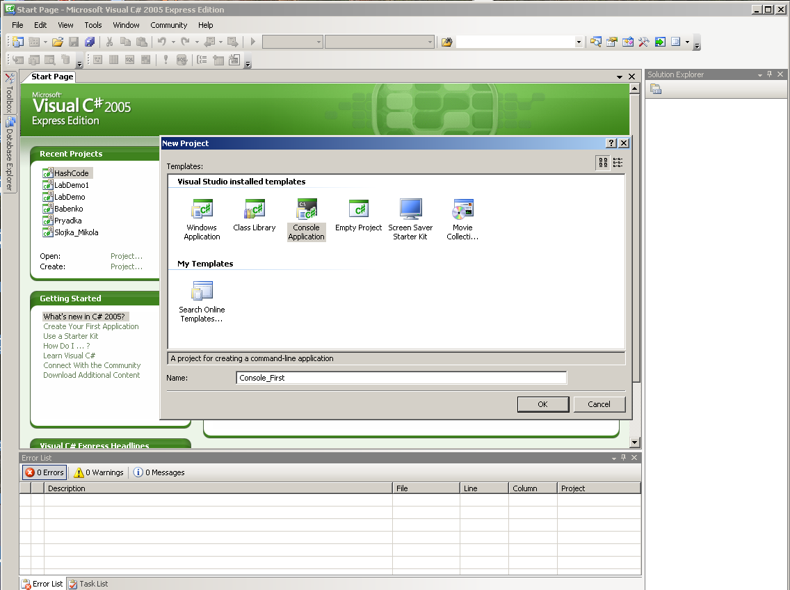Open Error List window position dropdown
This screenshot has height=590, width=790.
pyautogui.click(x=614, y=458)
